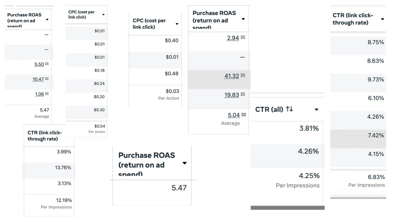The image size is (393, 221).
Task: Open dropdown arrow of CTR column listing 8.75%
Action: 382,19
